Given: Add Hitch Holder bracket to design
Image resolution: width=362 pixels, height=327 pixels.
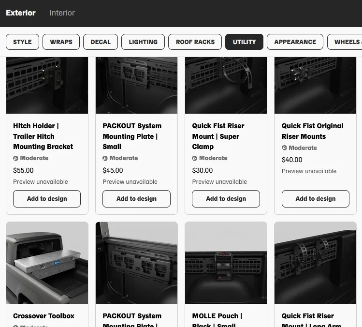Looking at the screenshot, I should 47,199.
